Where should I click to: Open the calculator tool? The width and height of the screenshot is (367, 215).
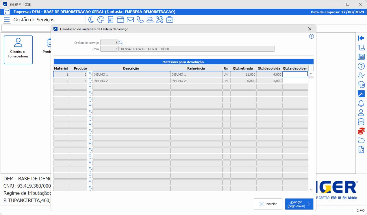(110, 20)
